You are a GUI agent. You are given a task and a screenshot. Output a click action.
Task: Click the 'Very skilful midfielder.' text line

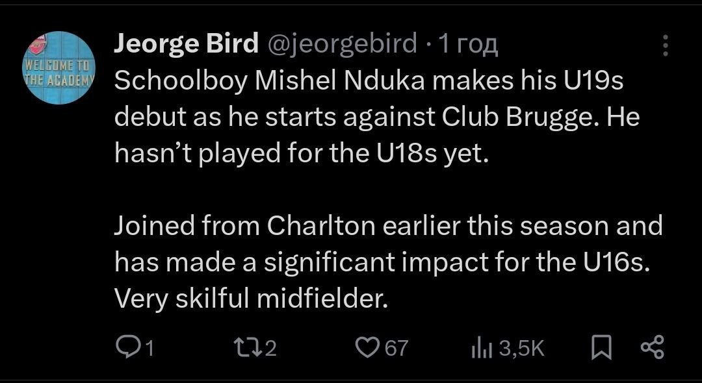pyautogui.click(x=251, y=297)
